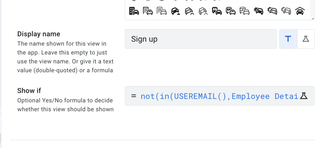Viewport: 329px width, 148px height.
Task: Select the solid car and bus icon
Action: [x=217, y=11]
